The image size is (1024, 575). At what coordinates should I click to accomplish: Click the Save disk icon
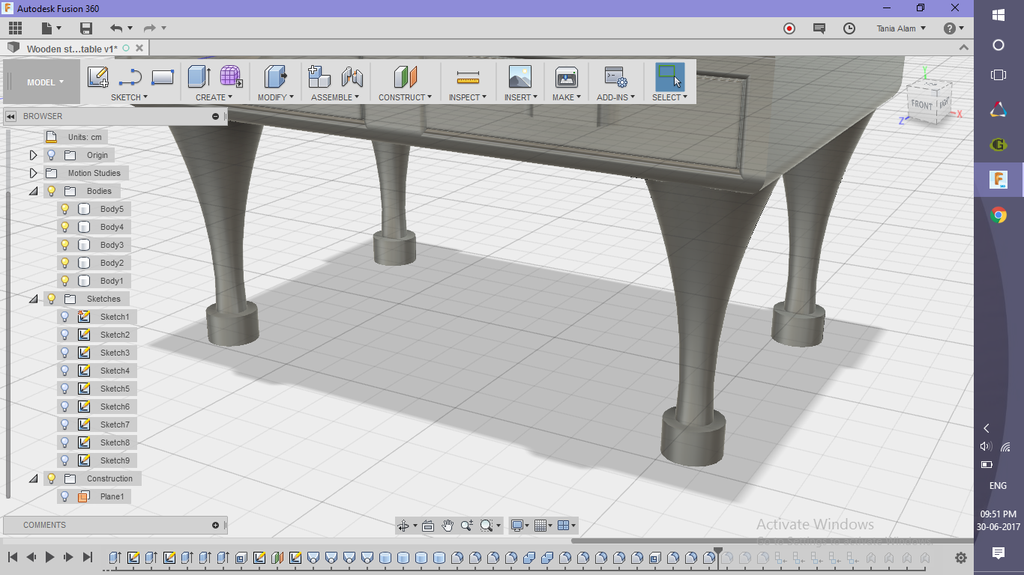click(86, 28)
